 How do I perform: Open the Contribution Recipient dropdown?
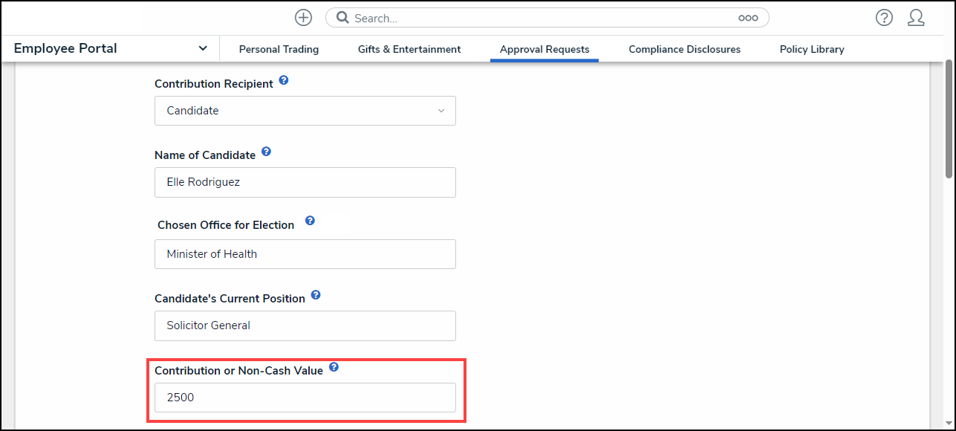tap(305, 111)
